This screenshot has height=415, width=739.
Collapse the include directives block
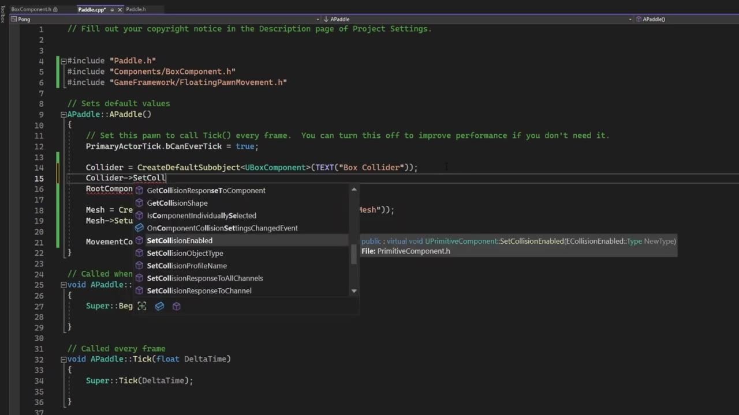point(64,61)
